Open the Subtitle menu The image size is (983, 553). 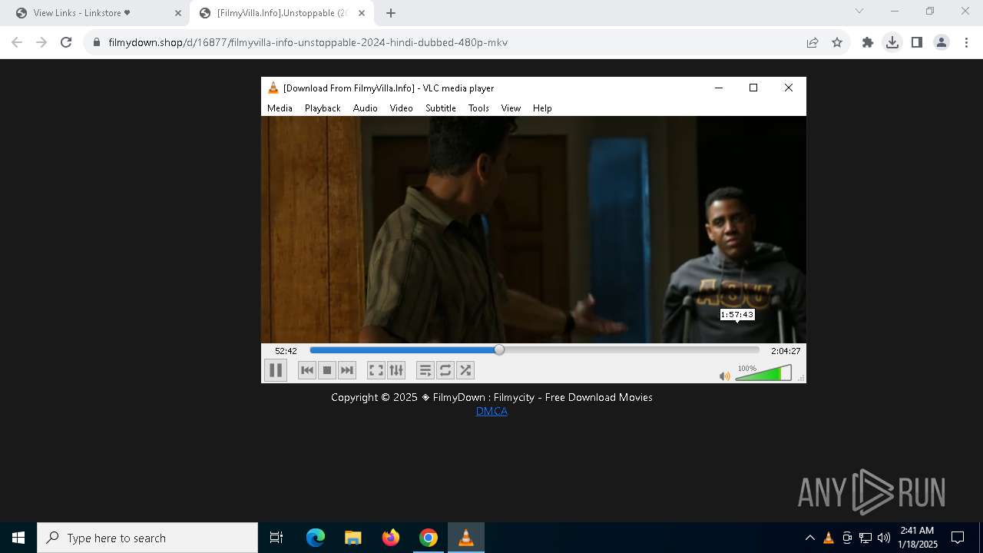pos(441,108)
